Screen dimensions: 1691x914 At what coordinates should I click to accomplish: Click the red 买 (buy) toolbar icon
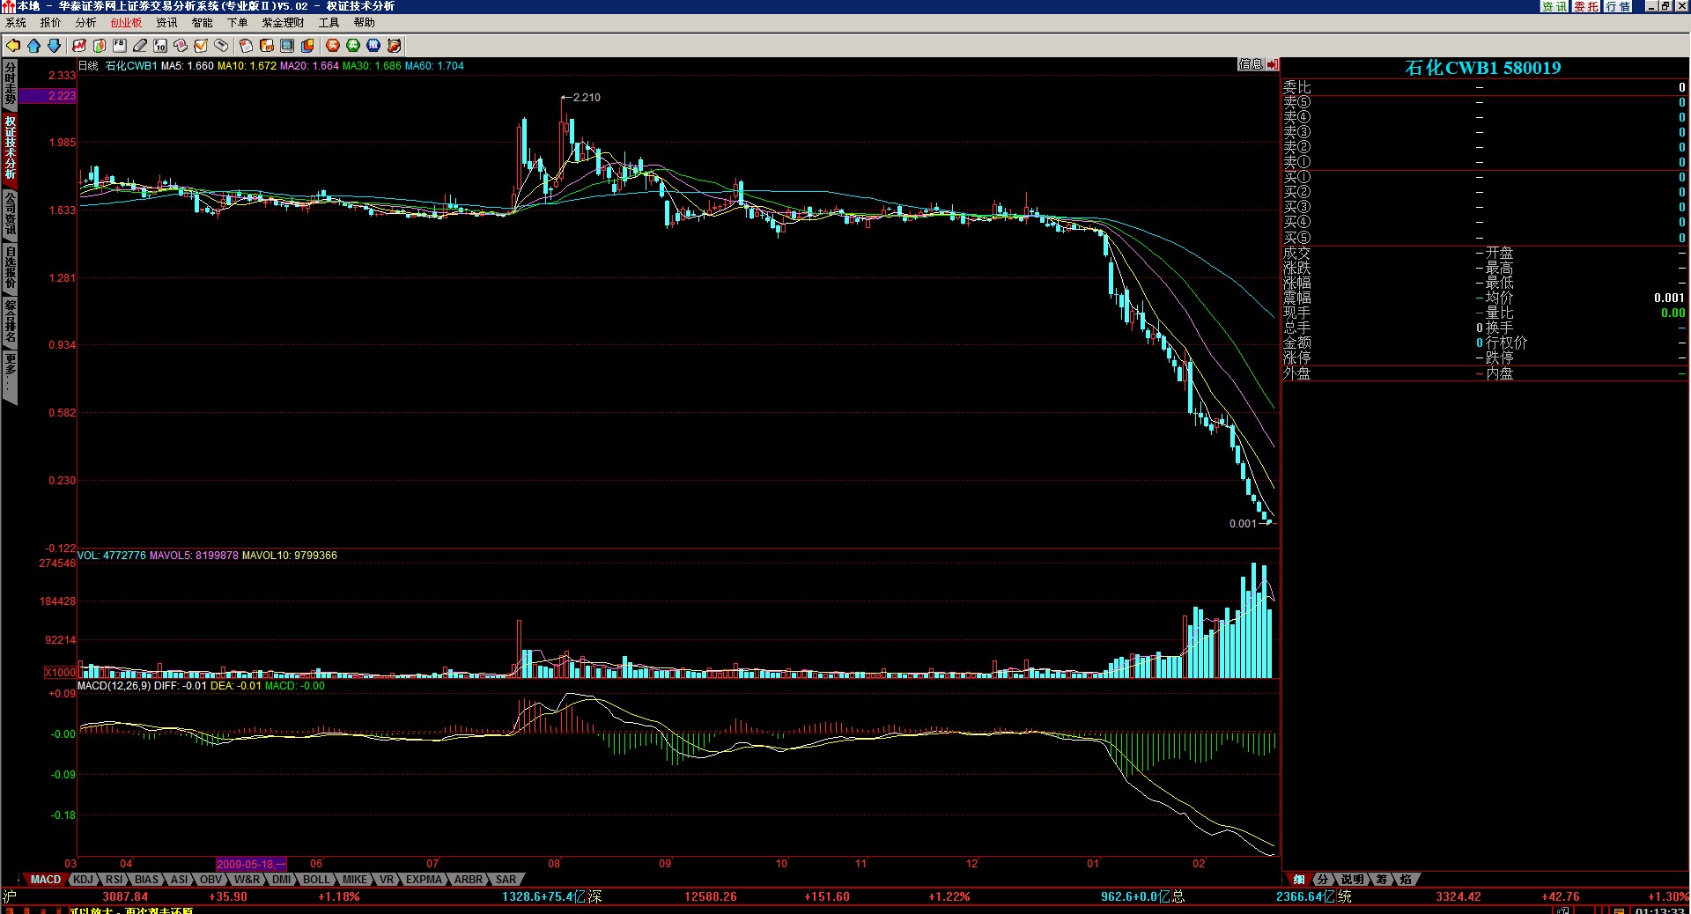point(333,46)
